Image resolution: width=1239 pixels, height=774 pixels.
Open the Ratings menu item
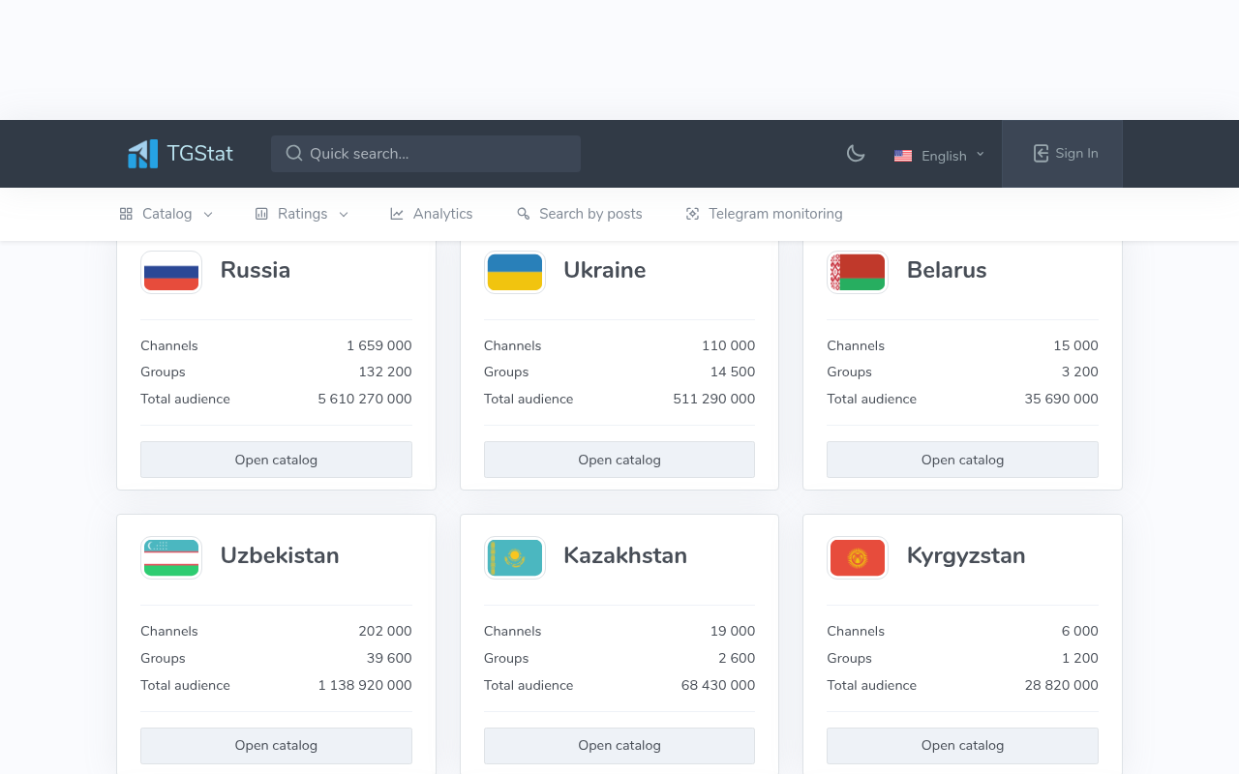(301, 214)
